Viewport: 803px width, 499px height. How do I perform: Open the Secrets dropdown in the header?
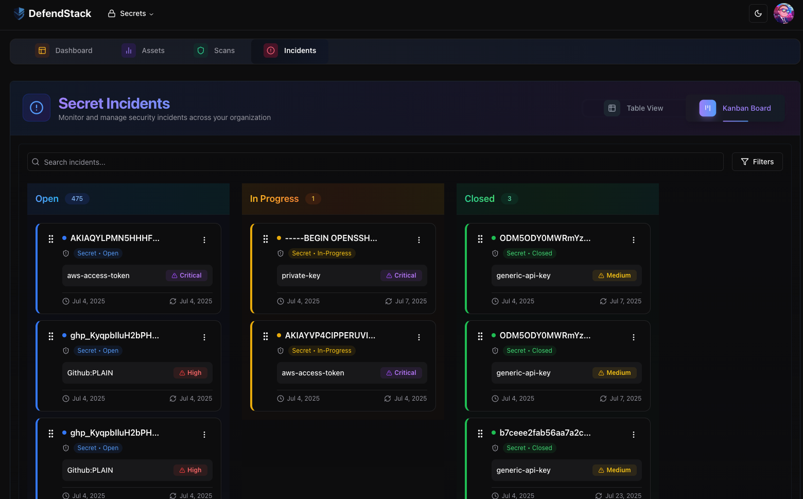(x=131, y=13)
